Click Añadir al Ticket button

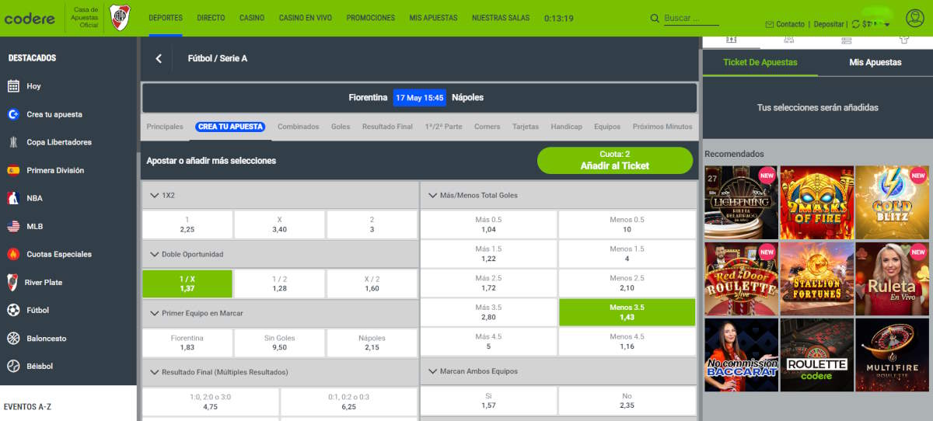click(x=615, y=160)
